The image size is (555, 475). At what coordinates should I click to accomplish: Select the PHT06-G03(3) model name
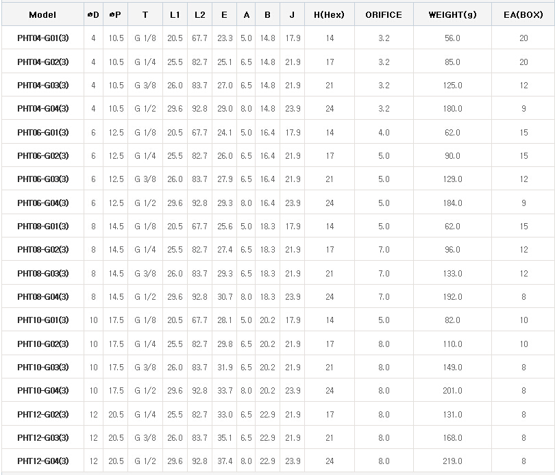[42, 179]
